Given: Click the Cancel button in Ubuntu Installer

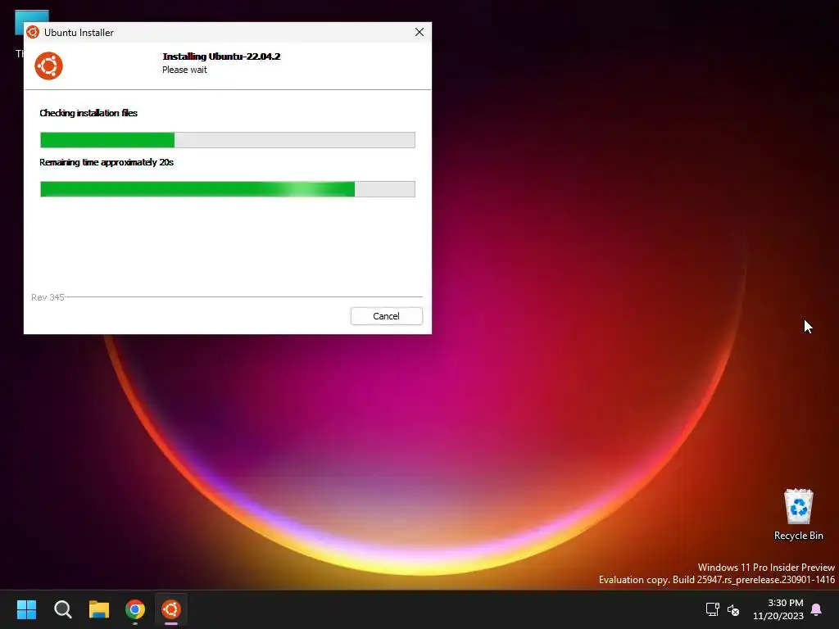Looking at the screenshot, I should (x=387, y=316).
